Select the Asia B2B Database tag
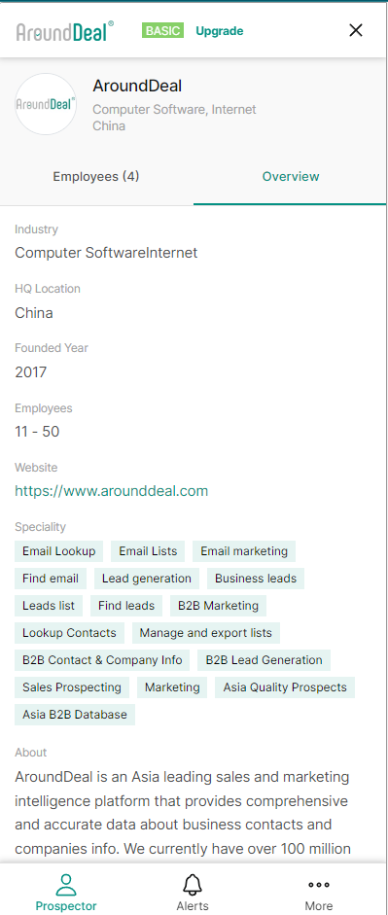388x915 pixels. click(x=75, y=715)
